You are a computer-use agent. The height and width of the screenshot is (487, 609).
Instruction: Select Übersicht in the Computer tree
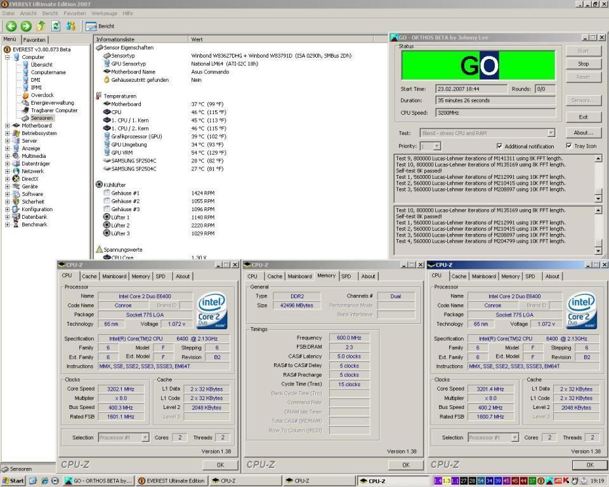pyautogui.click(x=42, y=65)
